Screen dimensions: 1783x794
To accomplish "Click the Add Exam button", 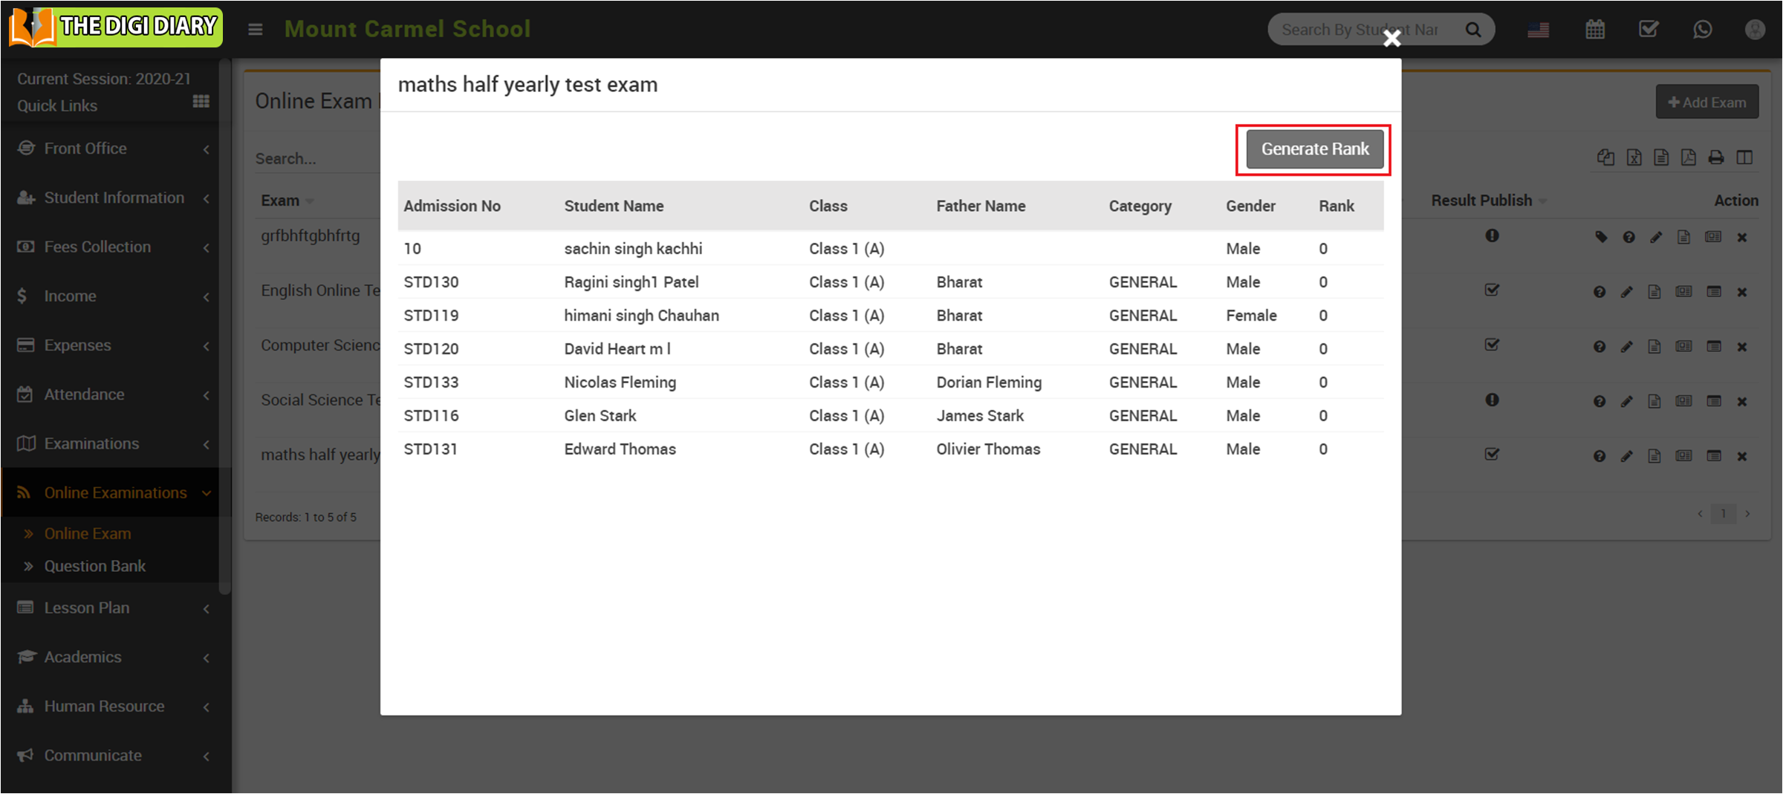I will click(1706, 102).
